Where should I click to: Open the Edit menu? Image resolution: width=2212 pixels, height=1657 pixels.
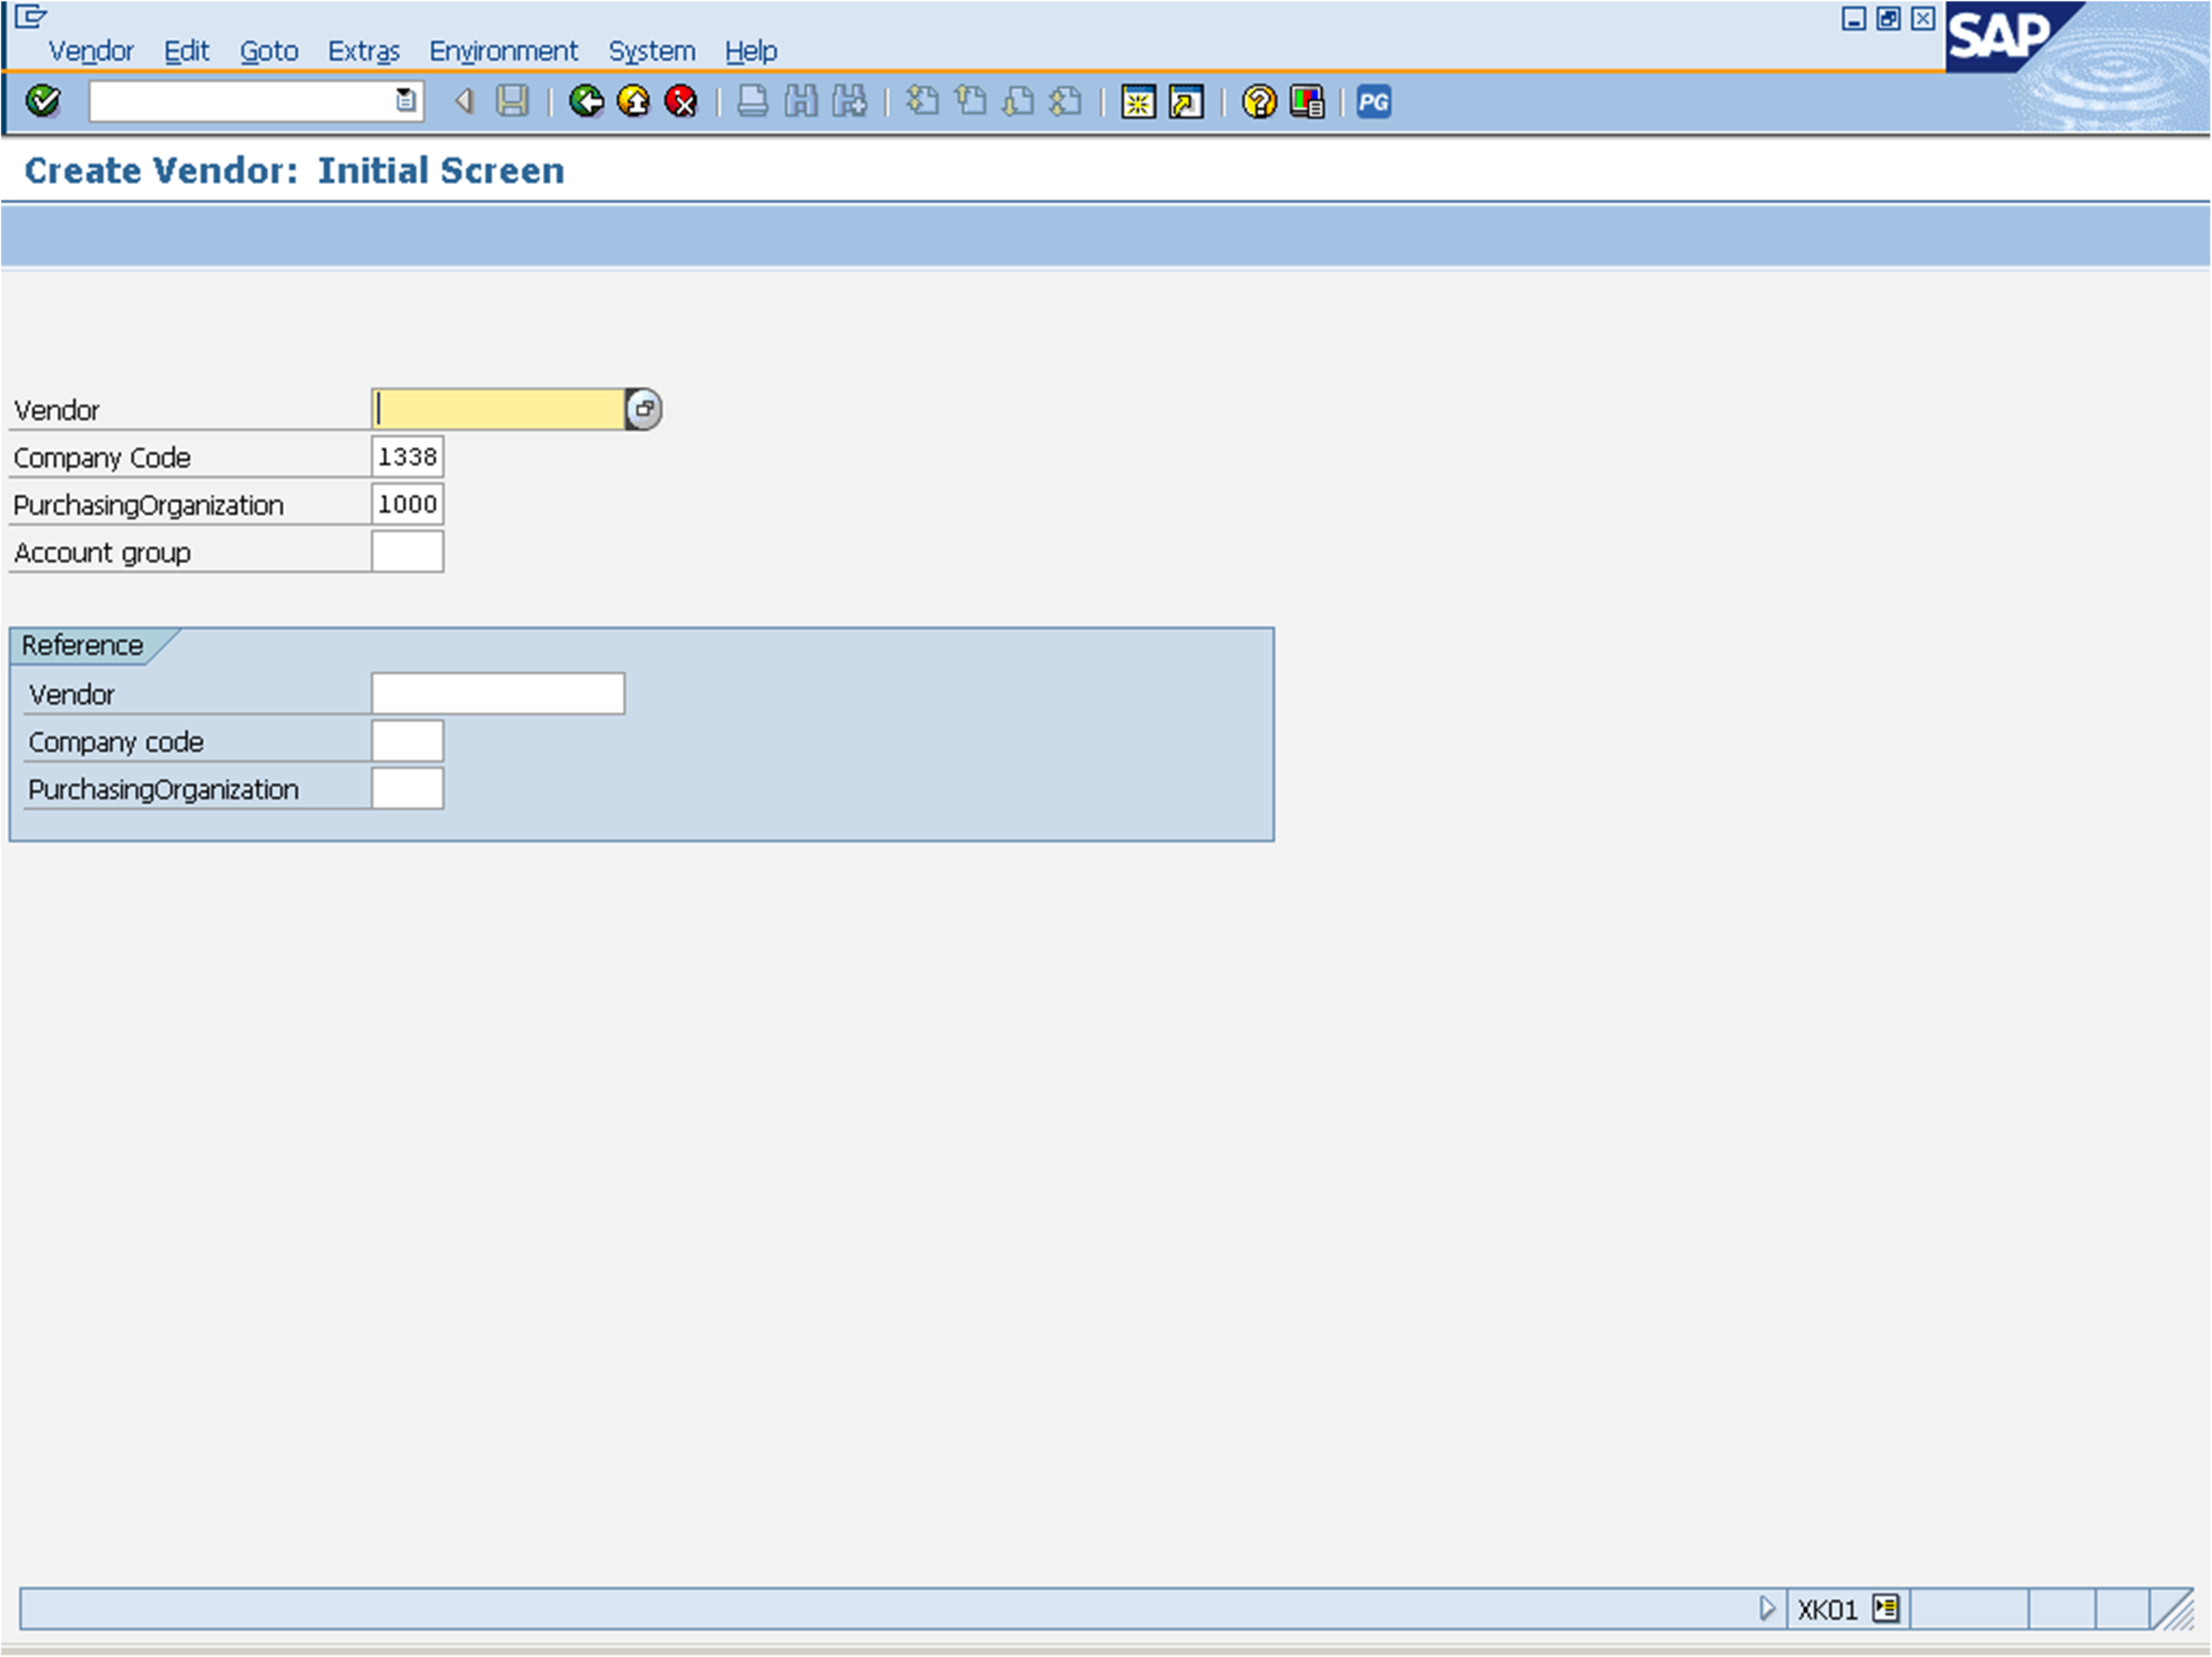(186, 51)
